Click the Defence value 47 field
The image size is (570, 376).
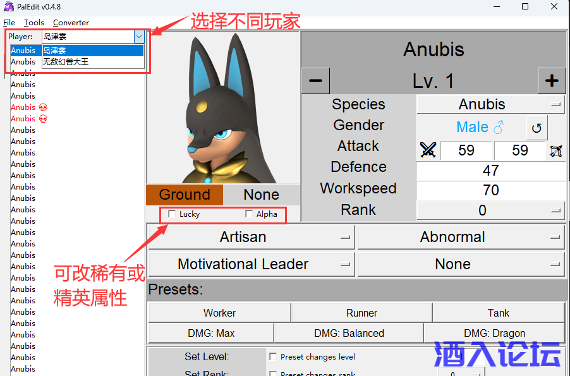491,171
